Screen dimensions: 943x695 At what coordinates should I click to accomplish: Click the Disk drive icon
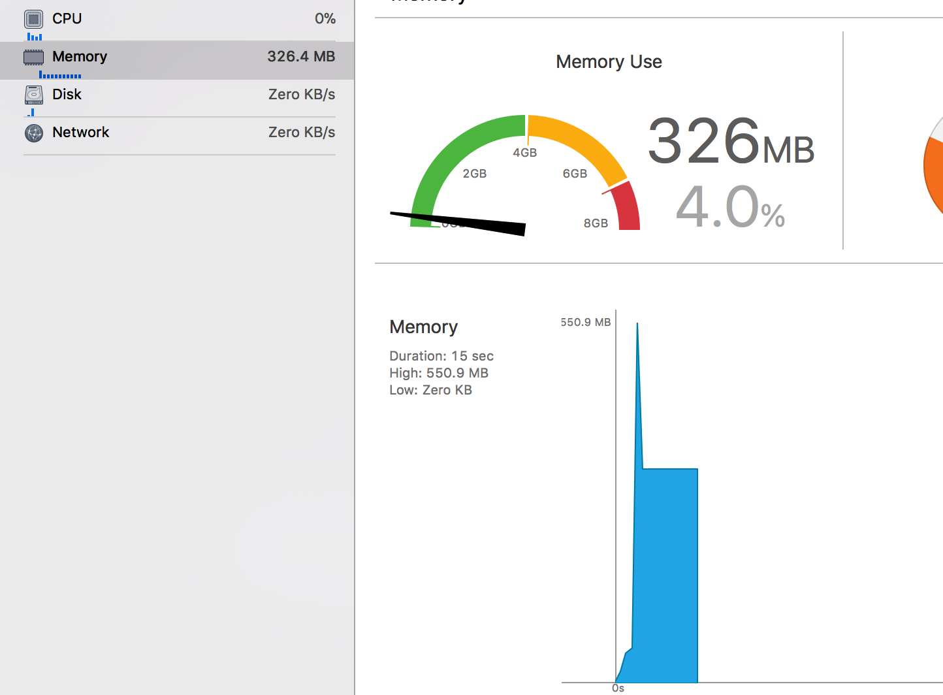tap(34, 95)
